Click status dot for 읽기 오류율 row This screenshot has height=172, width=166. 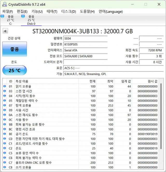click(4, 87)
